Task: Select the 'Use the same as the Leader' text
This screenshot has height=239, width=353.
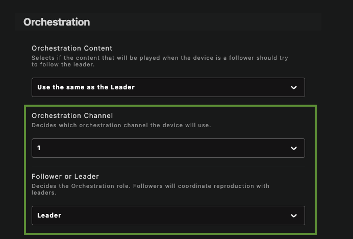Action: [86, 87]
